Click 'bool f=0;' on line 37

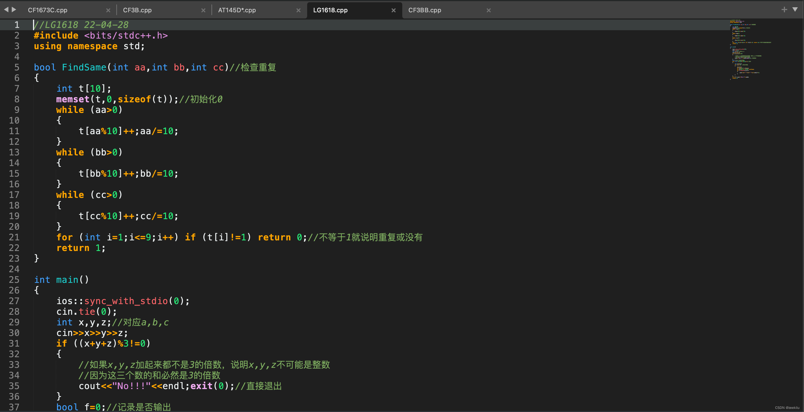[81, 407]
